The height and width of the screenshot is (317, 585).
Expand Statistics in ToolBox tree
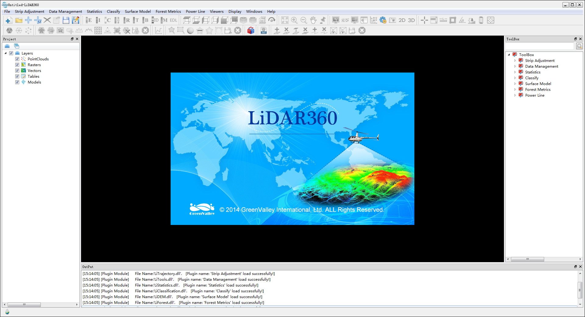pos(515,72)
